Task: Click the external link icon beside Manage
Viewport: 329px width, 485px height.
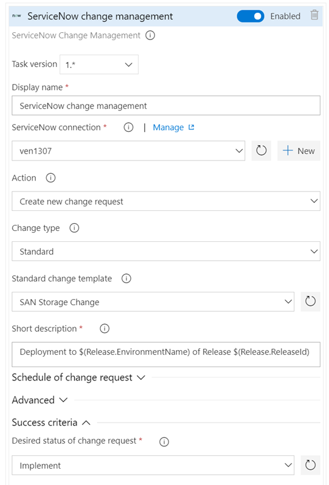Action: (x=192, y=127)
